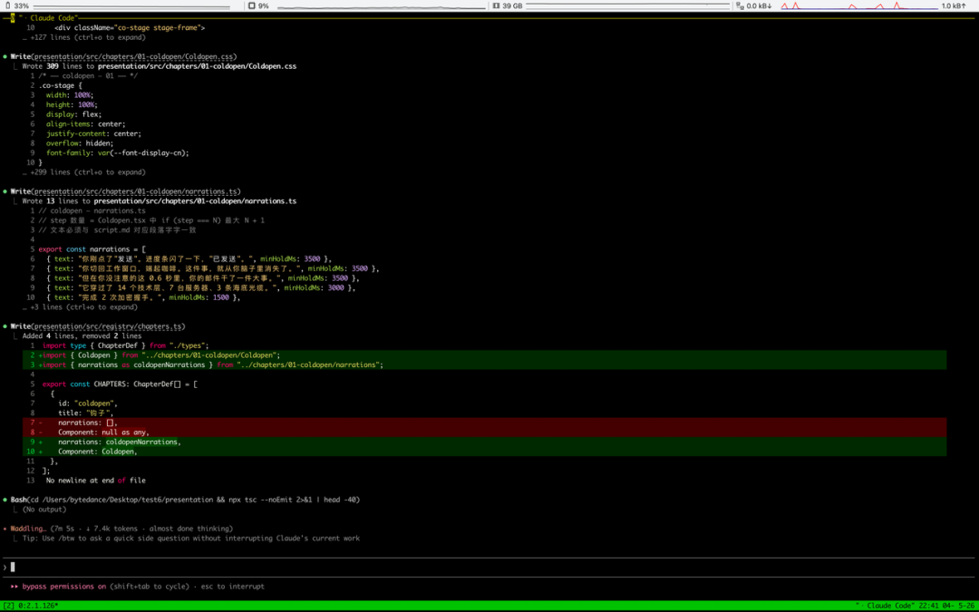
Task: Click the "Wrote 13 lines to" summary line
Action: (160, 201)
